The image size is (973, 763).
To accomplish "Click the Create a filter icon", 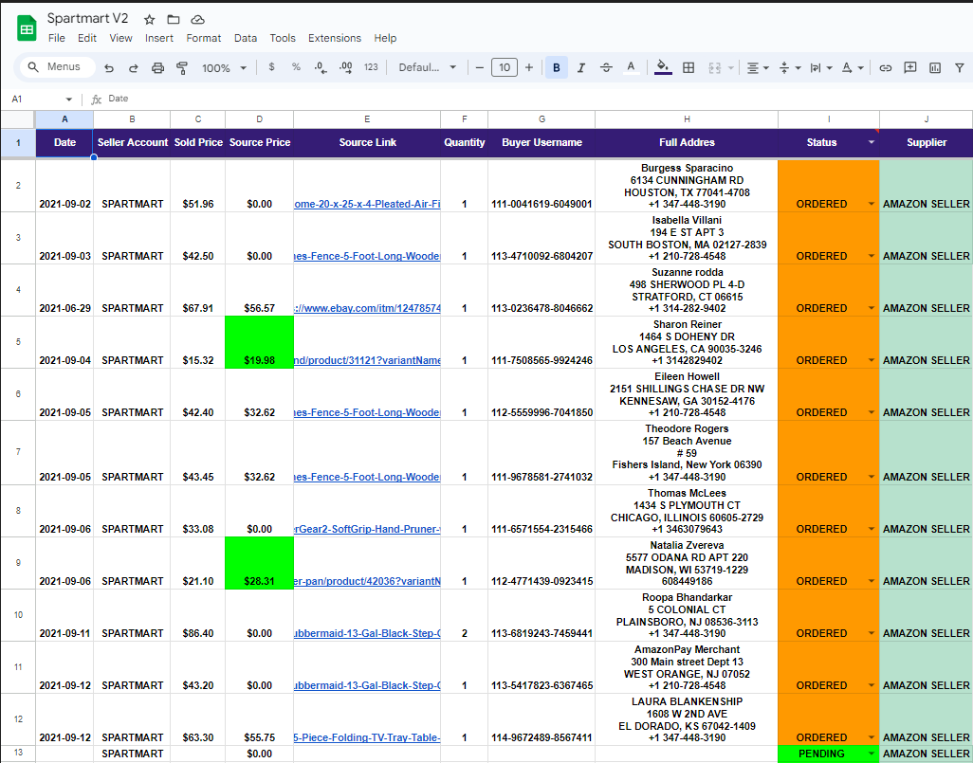I will 960,67.
